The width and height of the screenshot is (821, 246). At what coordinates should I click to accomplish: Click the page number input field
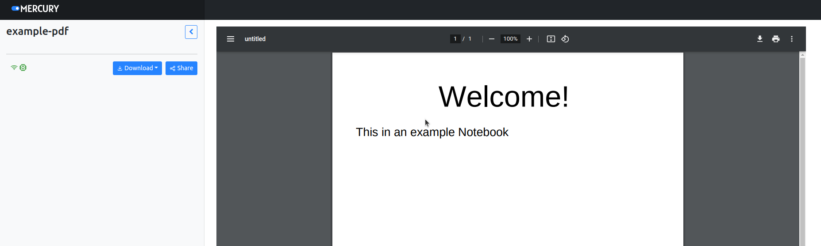pyautogui.click(x=455, y=39)
